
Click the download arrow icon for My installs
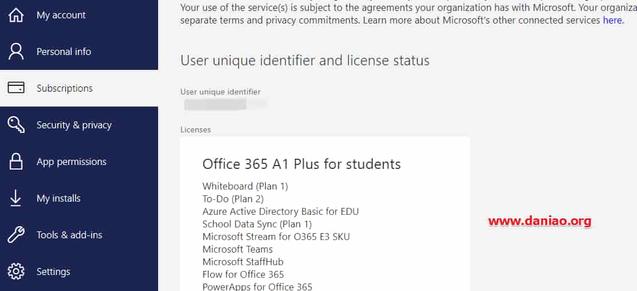(16, 198)
